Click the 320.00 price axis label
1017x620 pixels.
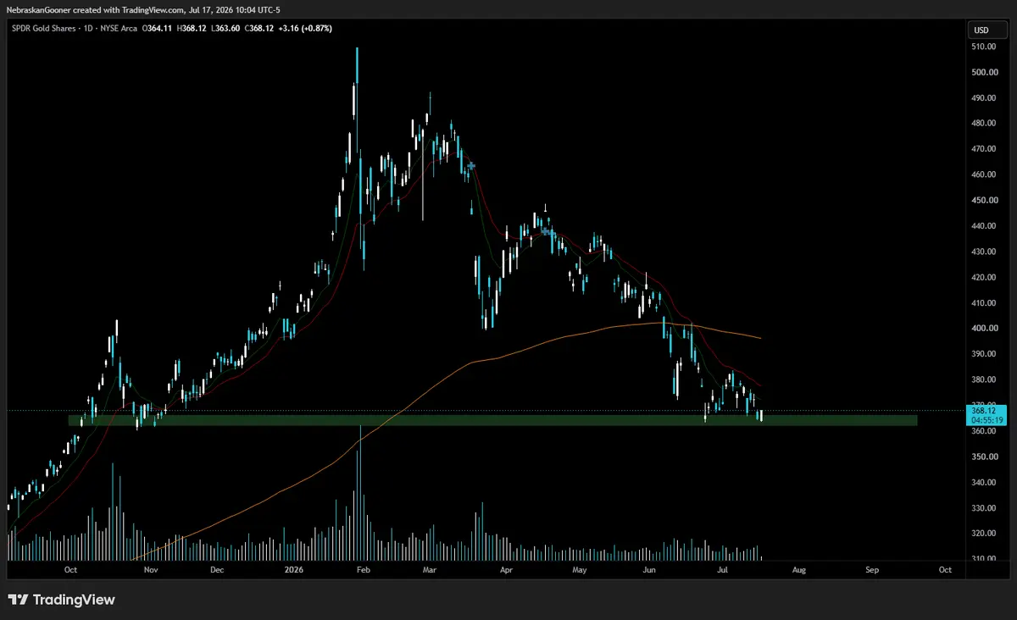click(x=982, y=534)
